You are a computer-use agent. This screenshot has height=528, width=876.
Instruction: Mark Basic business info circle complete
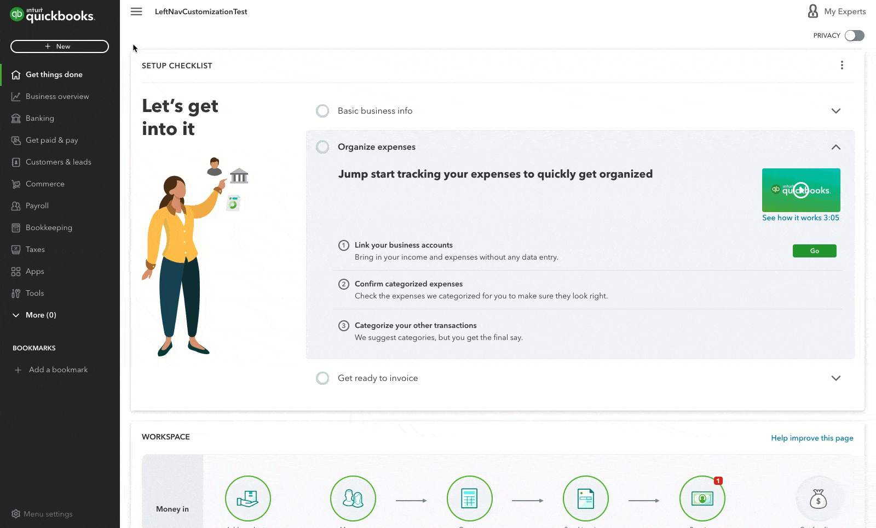coord(322,111)
